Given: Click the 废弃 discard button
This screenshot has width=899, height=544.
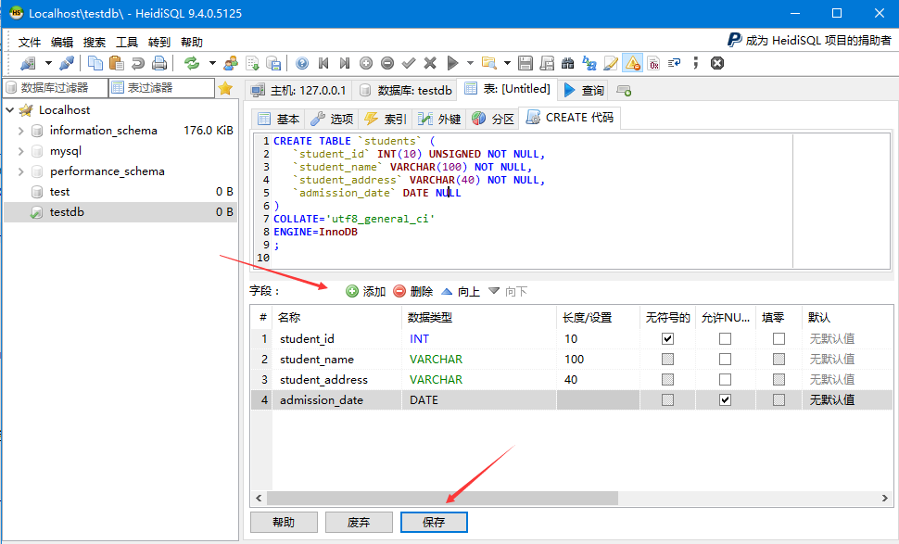Looking at the screenshot, I should (x=359, y=523).
